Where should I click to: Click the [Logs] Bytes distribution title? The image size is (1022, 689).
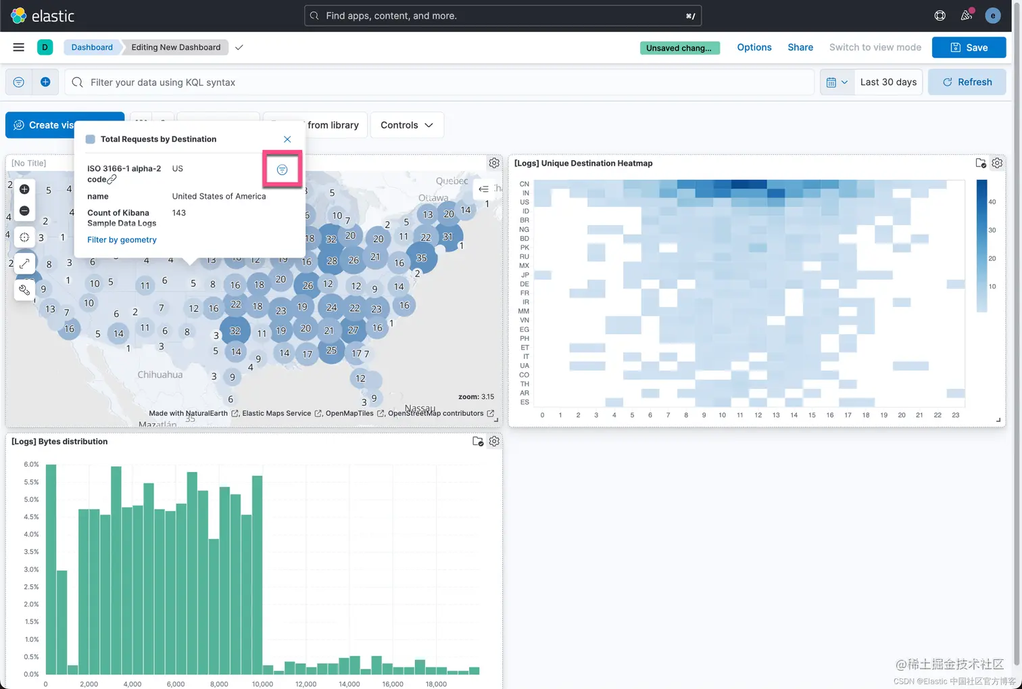coord(59,442)
